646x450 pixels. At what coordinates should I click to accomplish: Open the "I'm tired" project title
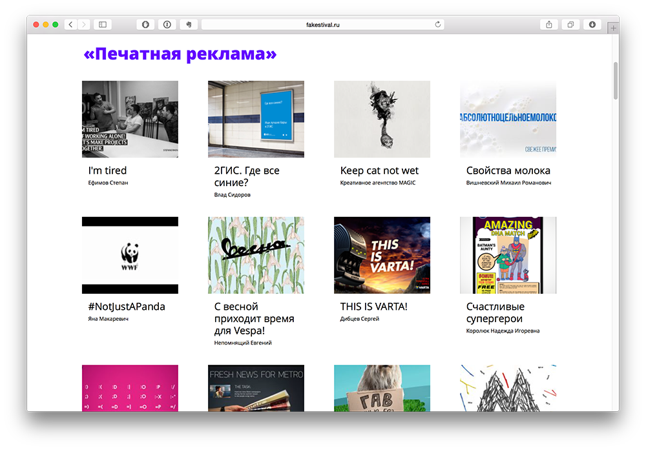(107, 170)
